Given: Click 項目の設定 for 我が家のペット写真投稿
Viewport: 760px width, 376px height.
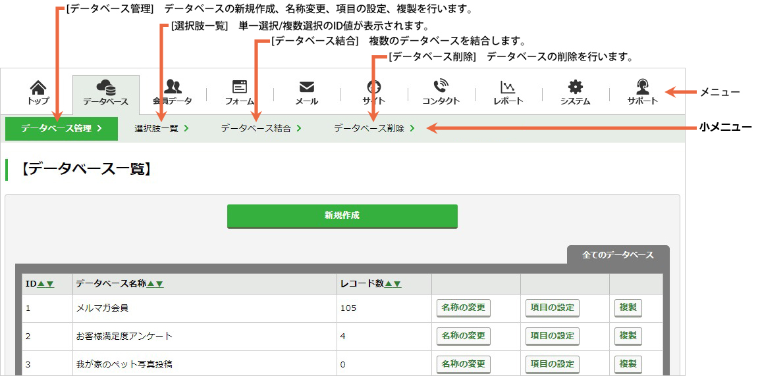Looking at the screenshot, I should point(553,364).
